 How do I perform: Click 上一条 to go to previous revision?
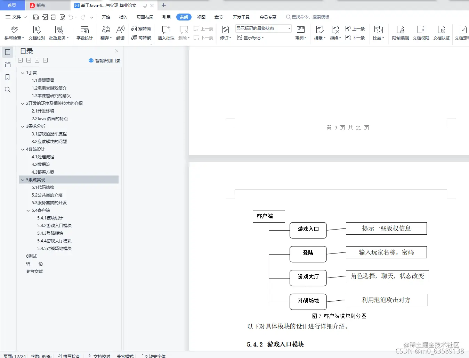(355, 29)
